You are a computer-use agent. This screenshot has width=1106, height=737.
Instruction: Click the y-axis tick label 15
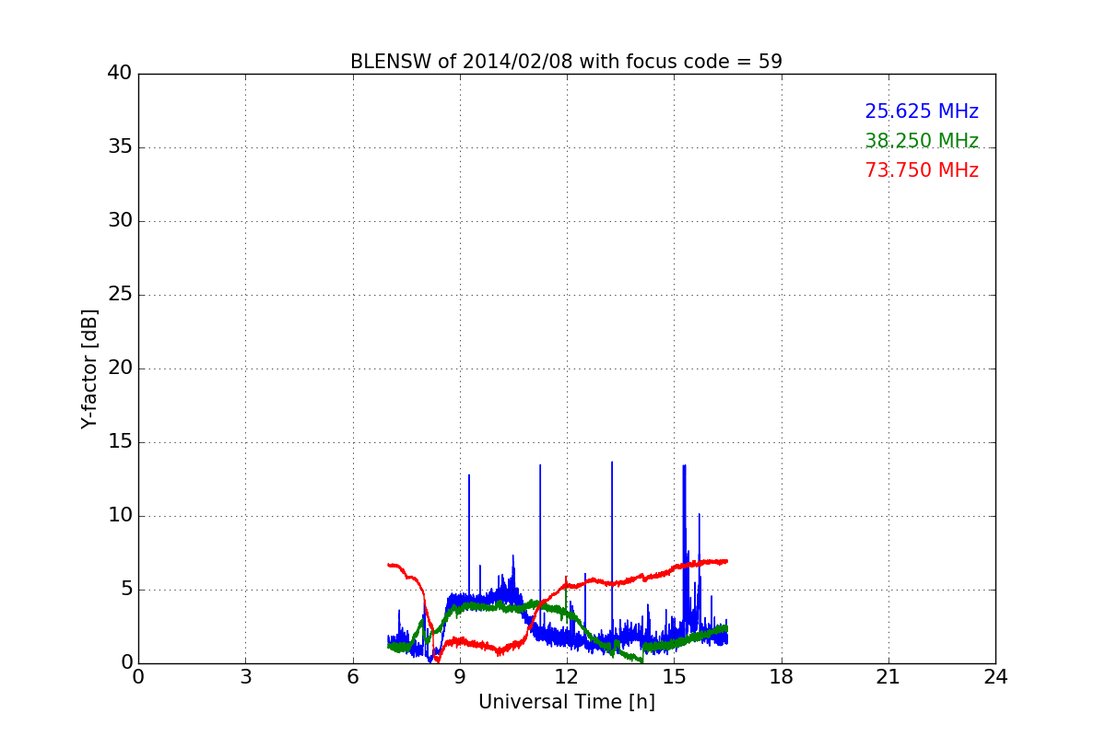(x=120, y=442)
